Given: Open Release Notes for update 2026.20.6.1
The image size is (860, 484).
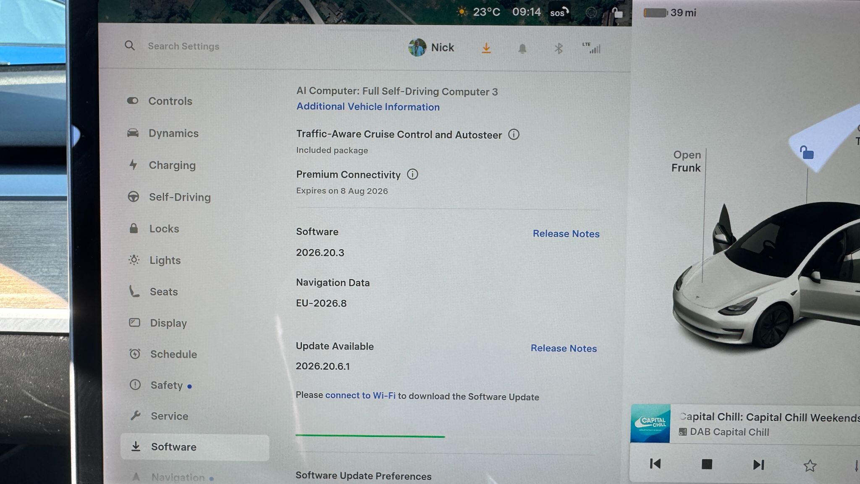Looking at the screenshot, I should 564,348.
